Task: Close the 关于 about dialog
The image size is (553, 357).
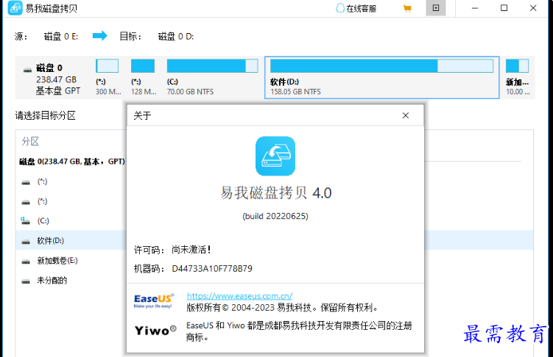Action: tap(406, 115)
